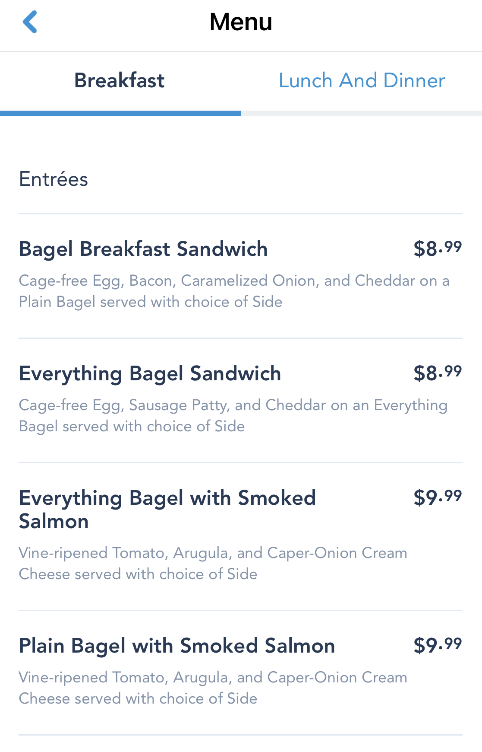Image resolution: width=482 pixels, height=752 pixels.
Task: Open Plain Bagel with Smoked Salmon
Action: (177, 646)
